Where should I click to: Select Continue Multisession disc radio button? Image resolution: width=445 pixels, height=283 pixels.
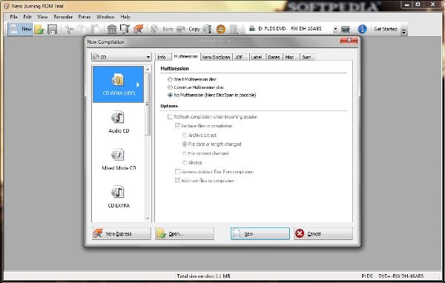(x=170, y=87)
